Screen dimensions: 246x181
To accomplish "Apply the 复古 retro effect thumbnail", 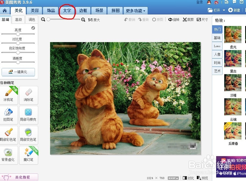I will pos(233,59).
